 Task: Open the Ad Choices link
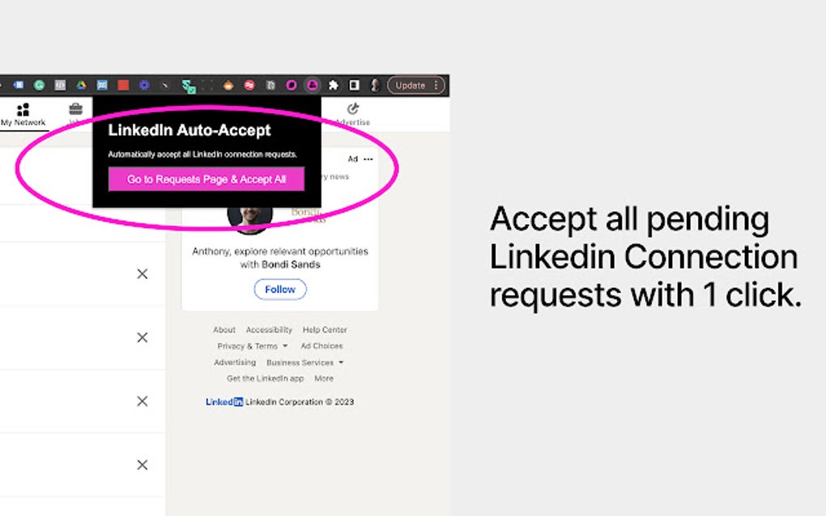coord(321,346)
